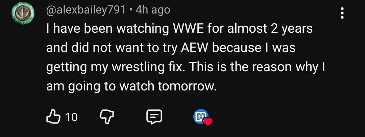Open alexbailey791's green profile avatar
365x137 pixels.
(x=23, y=13)
